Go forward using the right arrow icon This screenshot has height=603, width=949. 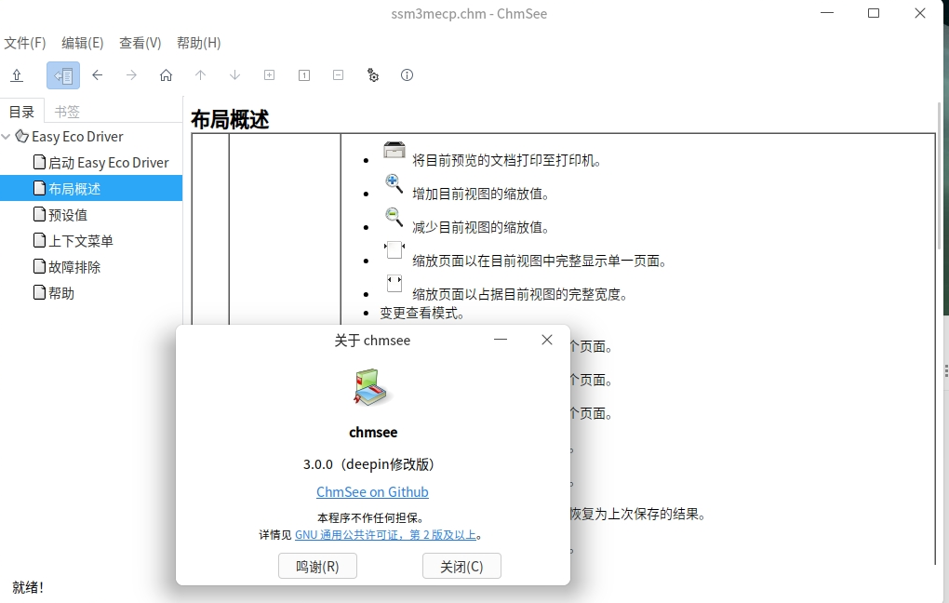[131, 75]
